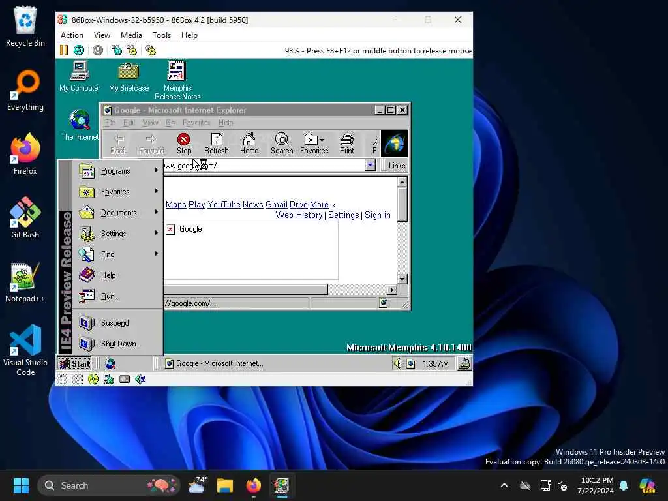Open the Favorites toolbar dropdown arrow
The image size is (668, 501).
pyautogui.click(x=322, y=140)
